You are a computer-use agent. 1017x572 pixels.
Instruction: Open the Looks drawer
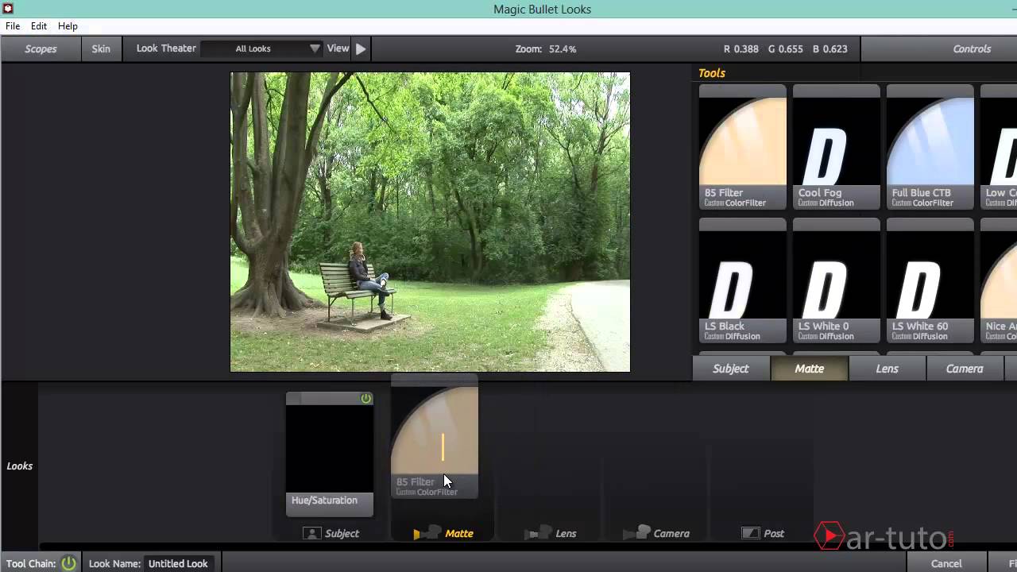click(x=19, y=466)
